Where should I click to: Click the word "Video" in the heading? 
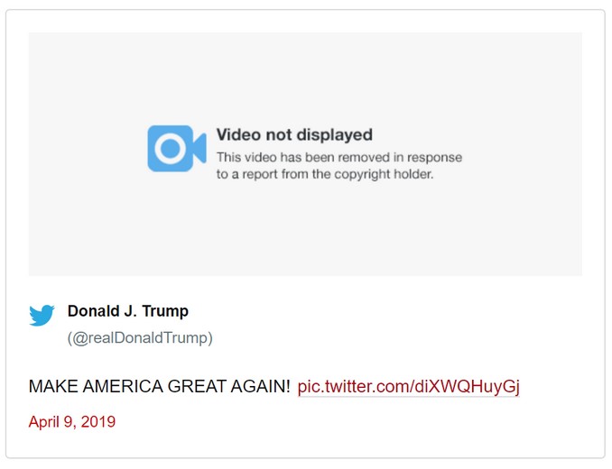pyautogui.click(x=237, y=135)
